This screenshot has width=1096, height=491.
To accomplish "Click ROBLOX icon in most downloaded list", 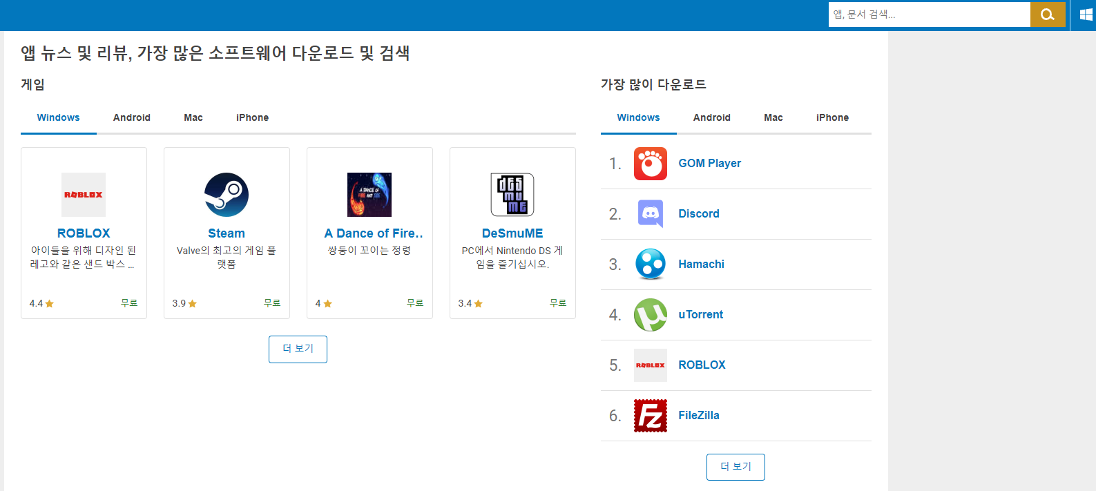I will (651, 365).
